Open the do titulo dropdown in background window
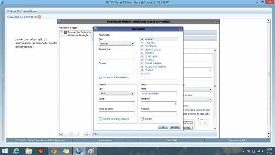Image resolution: width=275 pixels, height=155 pixels. 210,100
